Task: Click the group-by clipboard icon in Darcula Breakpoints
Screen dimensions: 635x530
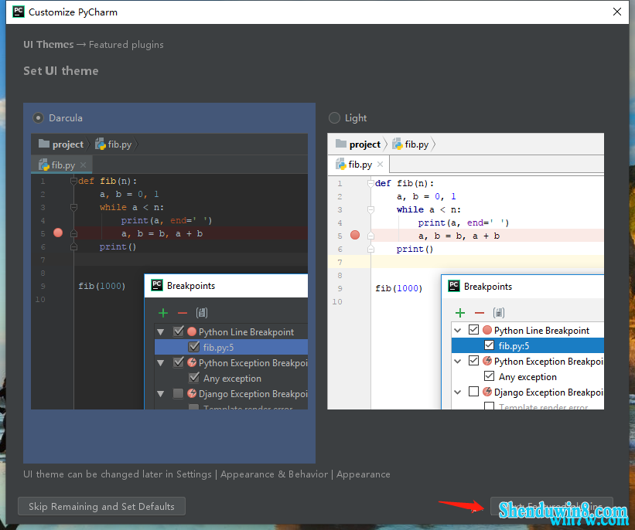Action: 202,313
